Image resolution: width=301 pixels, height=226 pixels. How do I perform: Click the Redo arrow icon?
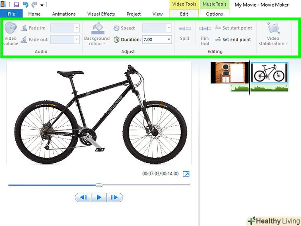pos(34,5)
